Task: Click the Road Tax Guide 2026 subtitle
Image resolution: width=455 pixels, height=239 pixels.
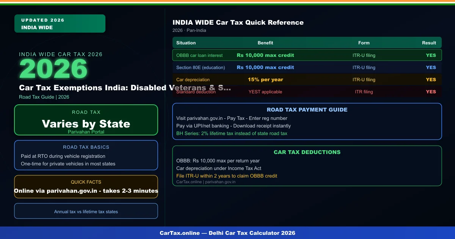Action: (x=44, y=97)
